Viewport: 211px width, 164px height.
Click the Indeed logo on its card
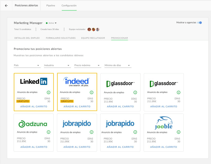(77, 81)
